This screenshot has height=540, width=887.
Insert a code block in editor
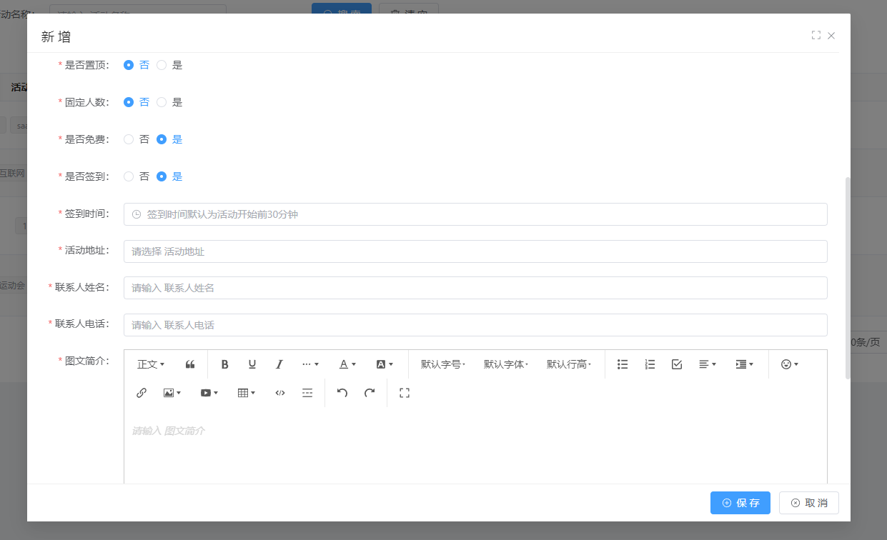280,393
